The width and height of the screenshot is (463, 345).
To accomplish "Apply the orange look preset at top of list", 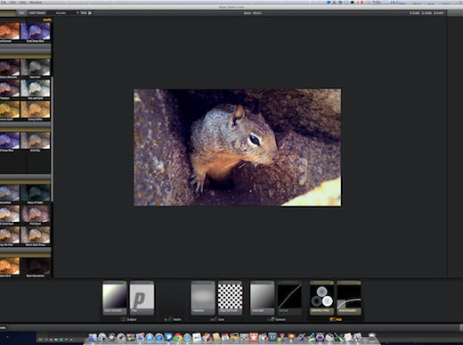I will [x=10, y=31].
